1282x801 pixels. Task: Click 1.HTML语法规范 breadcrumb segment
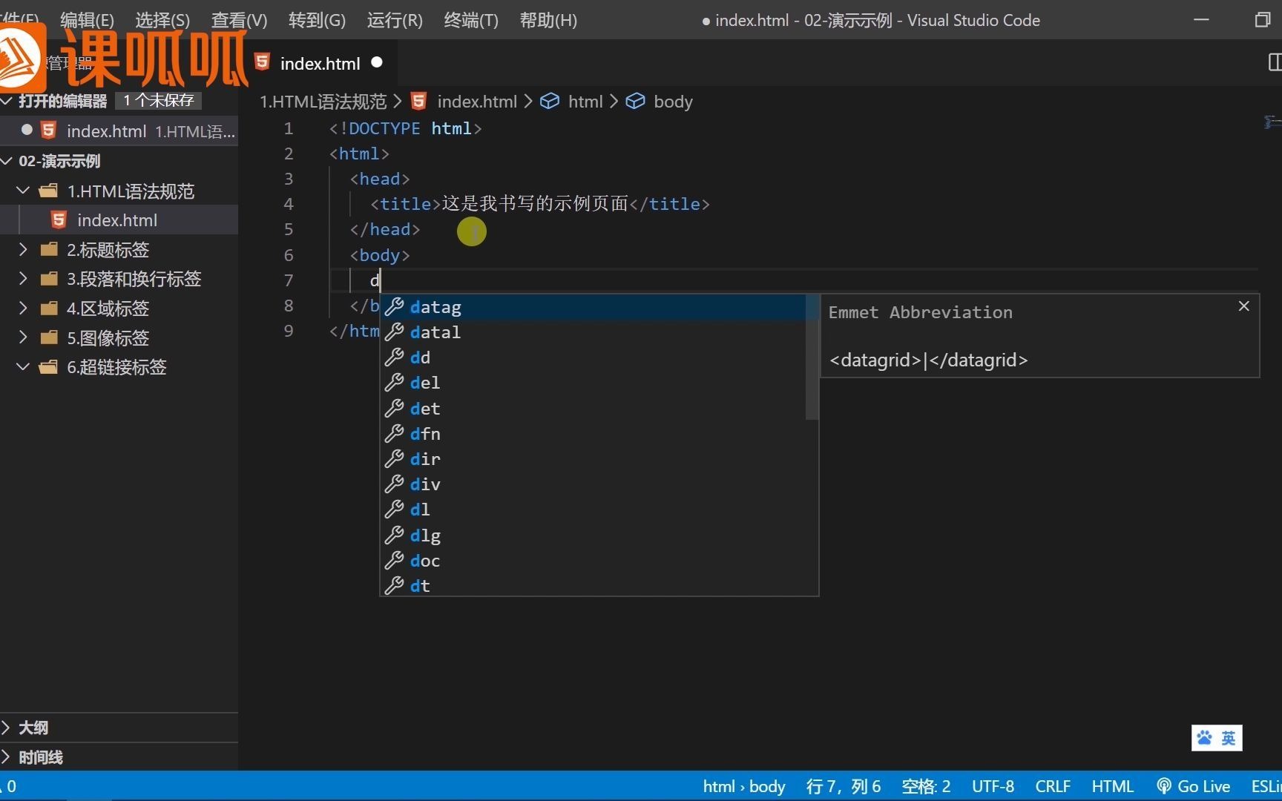click(323, 101)
